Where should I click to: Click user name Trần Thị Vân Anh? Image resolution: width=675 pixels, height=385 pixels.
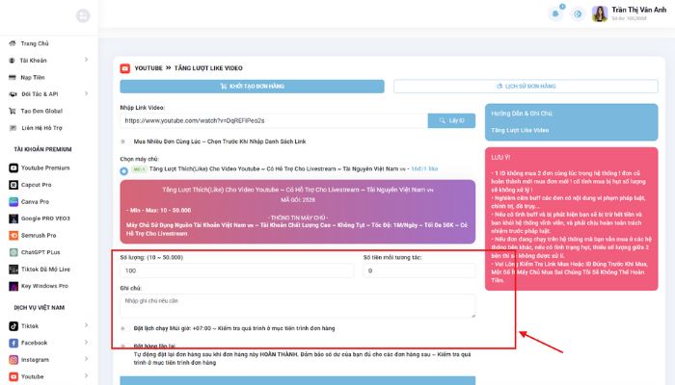[638, 10]
